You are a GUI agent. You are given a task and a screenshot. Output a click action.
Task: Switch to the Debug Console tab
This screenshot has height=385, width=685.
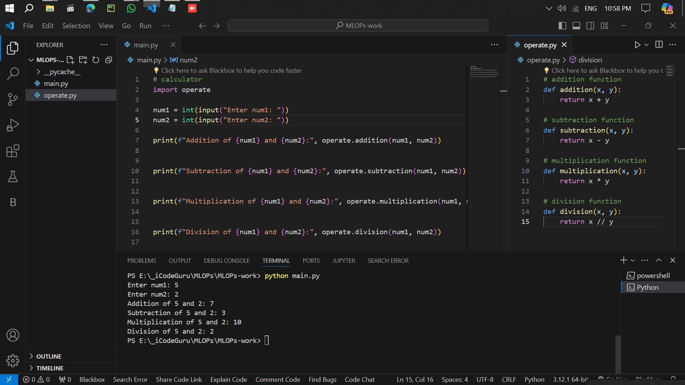[227, 261]
